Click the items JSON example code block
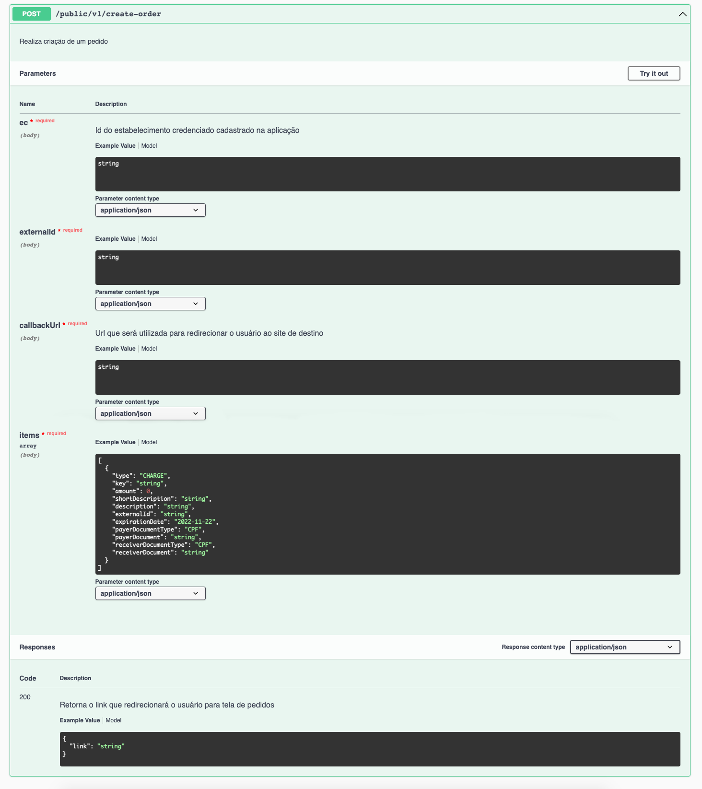 (387, 514)
